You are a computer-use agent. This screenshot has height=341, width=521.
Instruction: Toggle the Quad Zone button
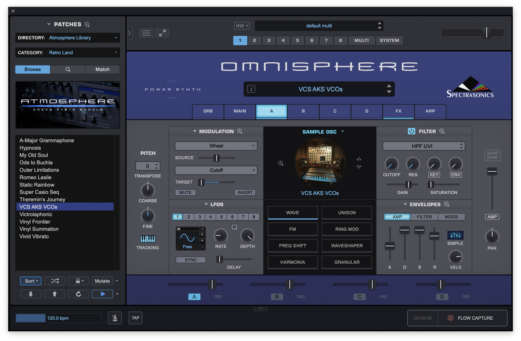(x=492, y=155)
